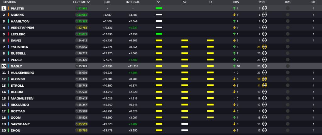Click Bottas's hard tyre compound icon
This screenshot has width=322, height=135.
point(264,111)
